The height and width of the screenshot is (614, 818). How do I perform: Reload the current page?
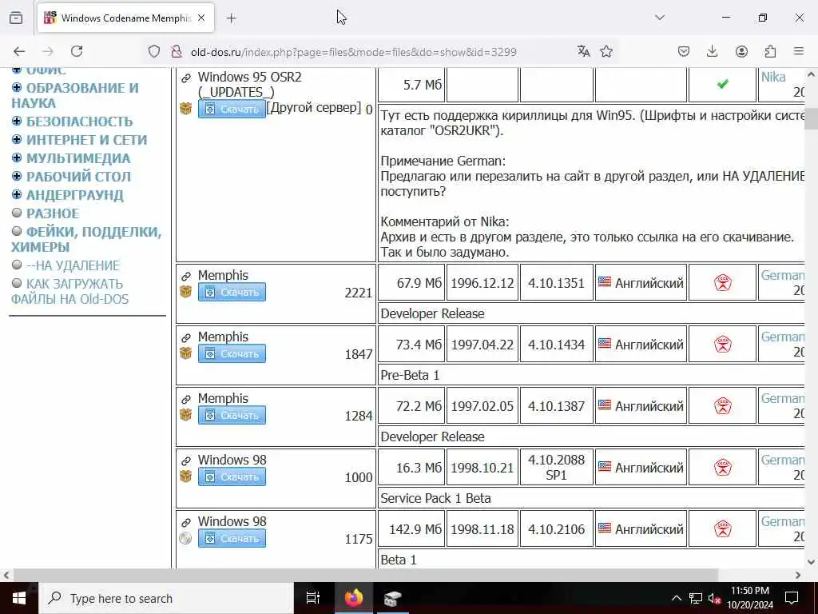77,51
